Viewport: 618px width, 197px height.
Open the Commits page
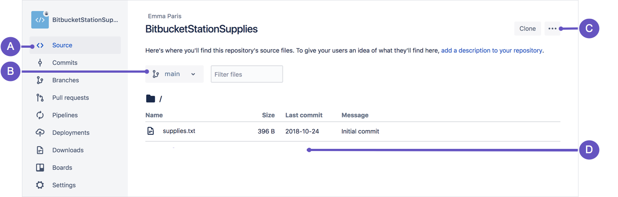click(65, 63)
